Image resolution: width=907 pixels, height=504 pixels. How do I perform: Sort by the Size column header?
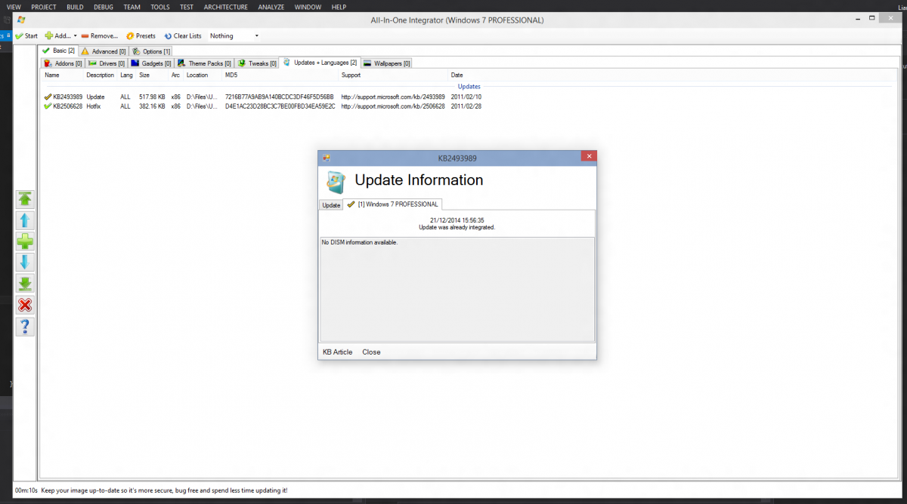144,75
